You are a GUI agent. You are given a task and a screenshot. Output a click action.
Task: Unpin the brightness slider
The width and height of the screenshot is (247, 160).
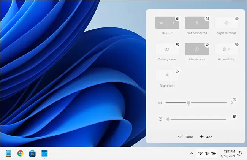point(234,116)
